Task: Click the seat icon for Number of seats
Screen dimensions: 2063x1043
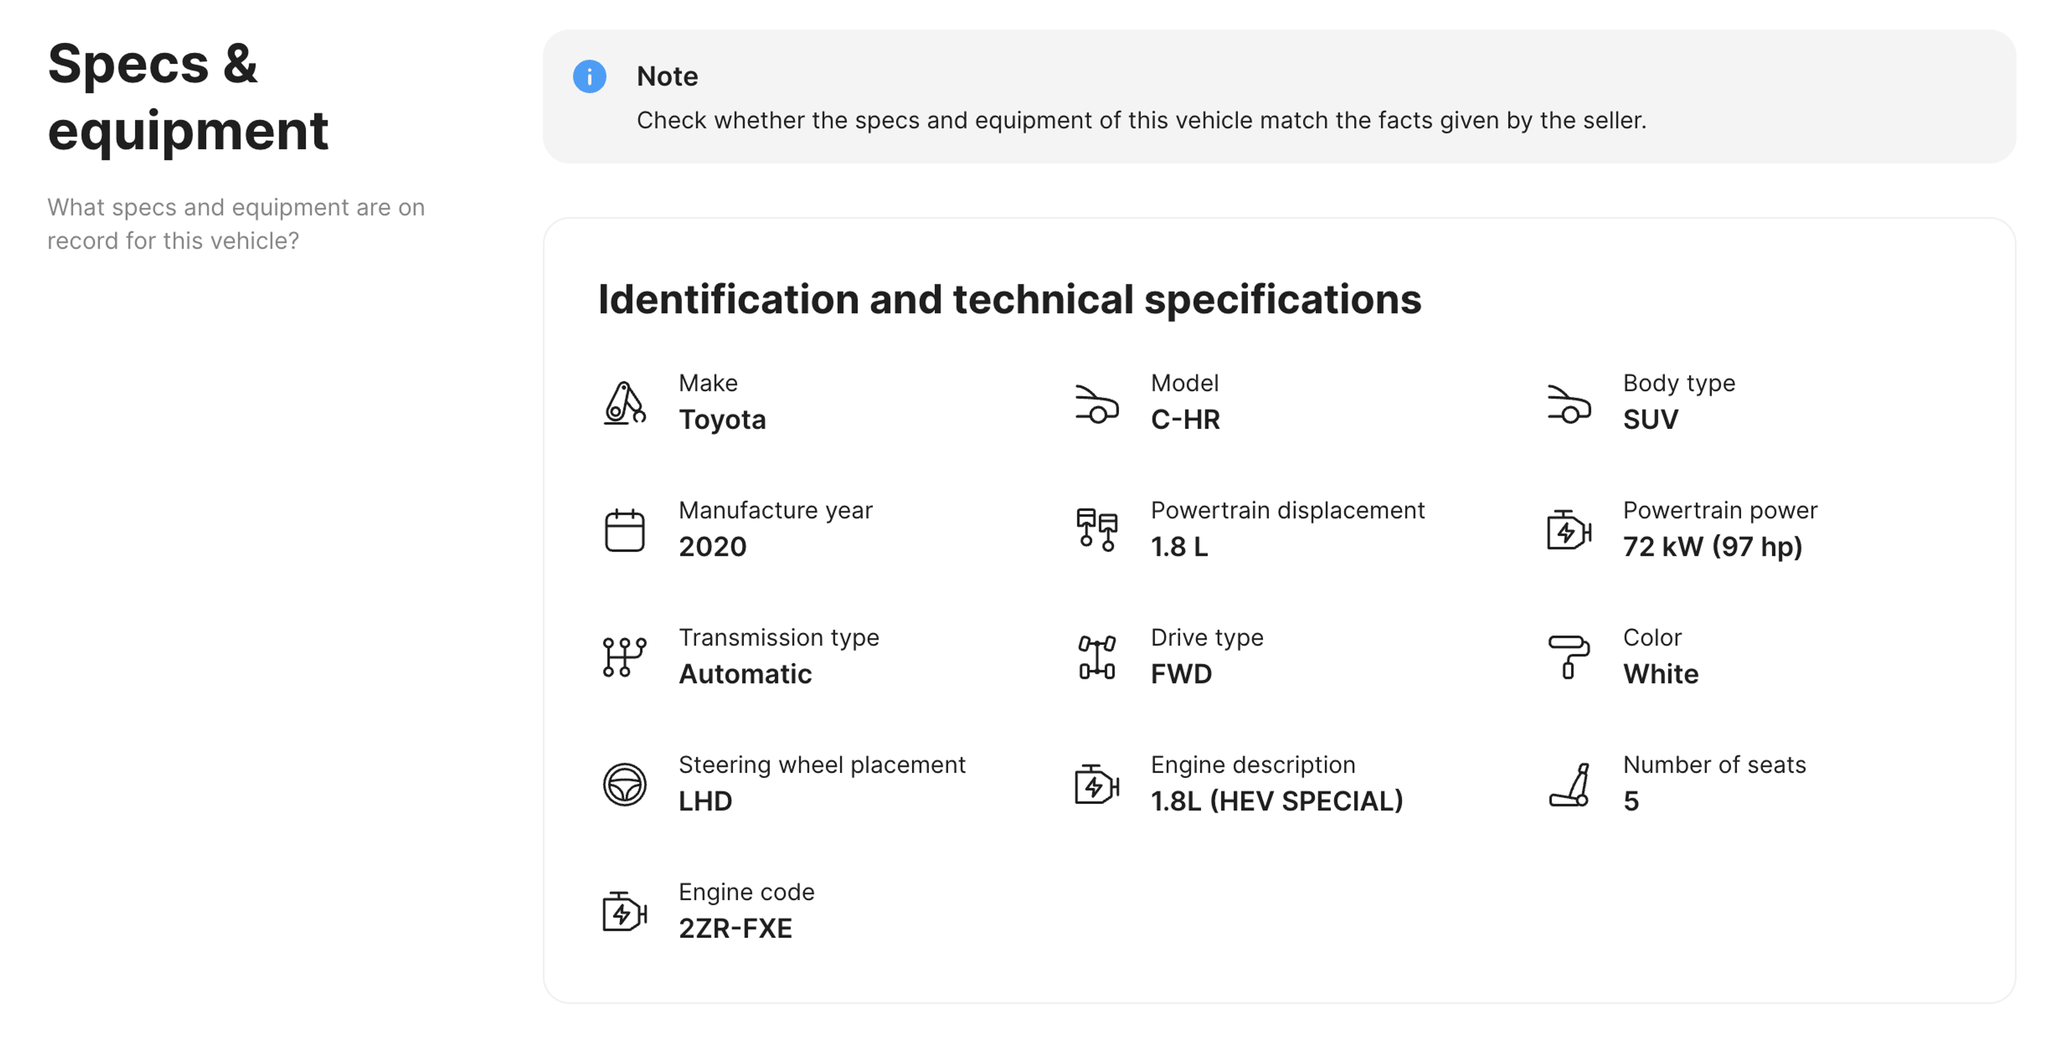Action: coord(1568,785)
